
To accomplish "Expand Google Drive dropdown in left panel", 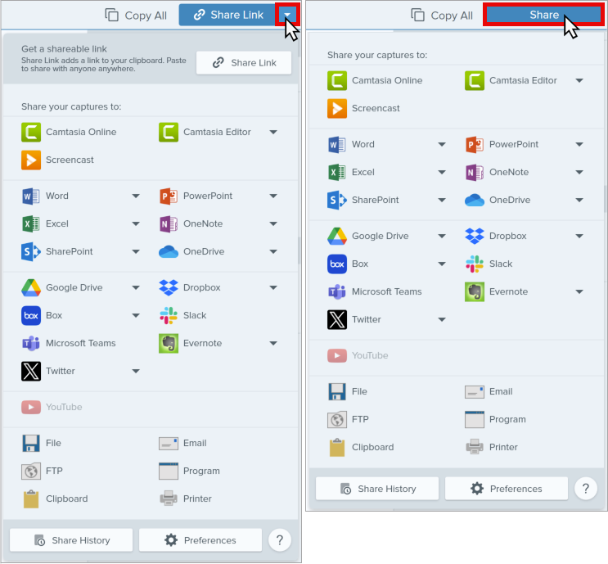I will [x=136, y=288].
